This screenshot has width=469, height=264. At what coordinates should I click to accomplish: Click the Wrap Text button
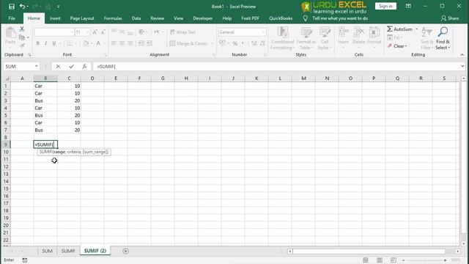coord(182,32)
